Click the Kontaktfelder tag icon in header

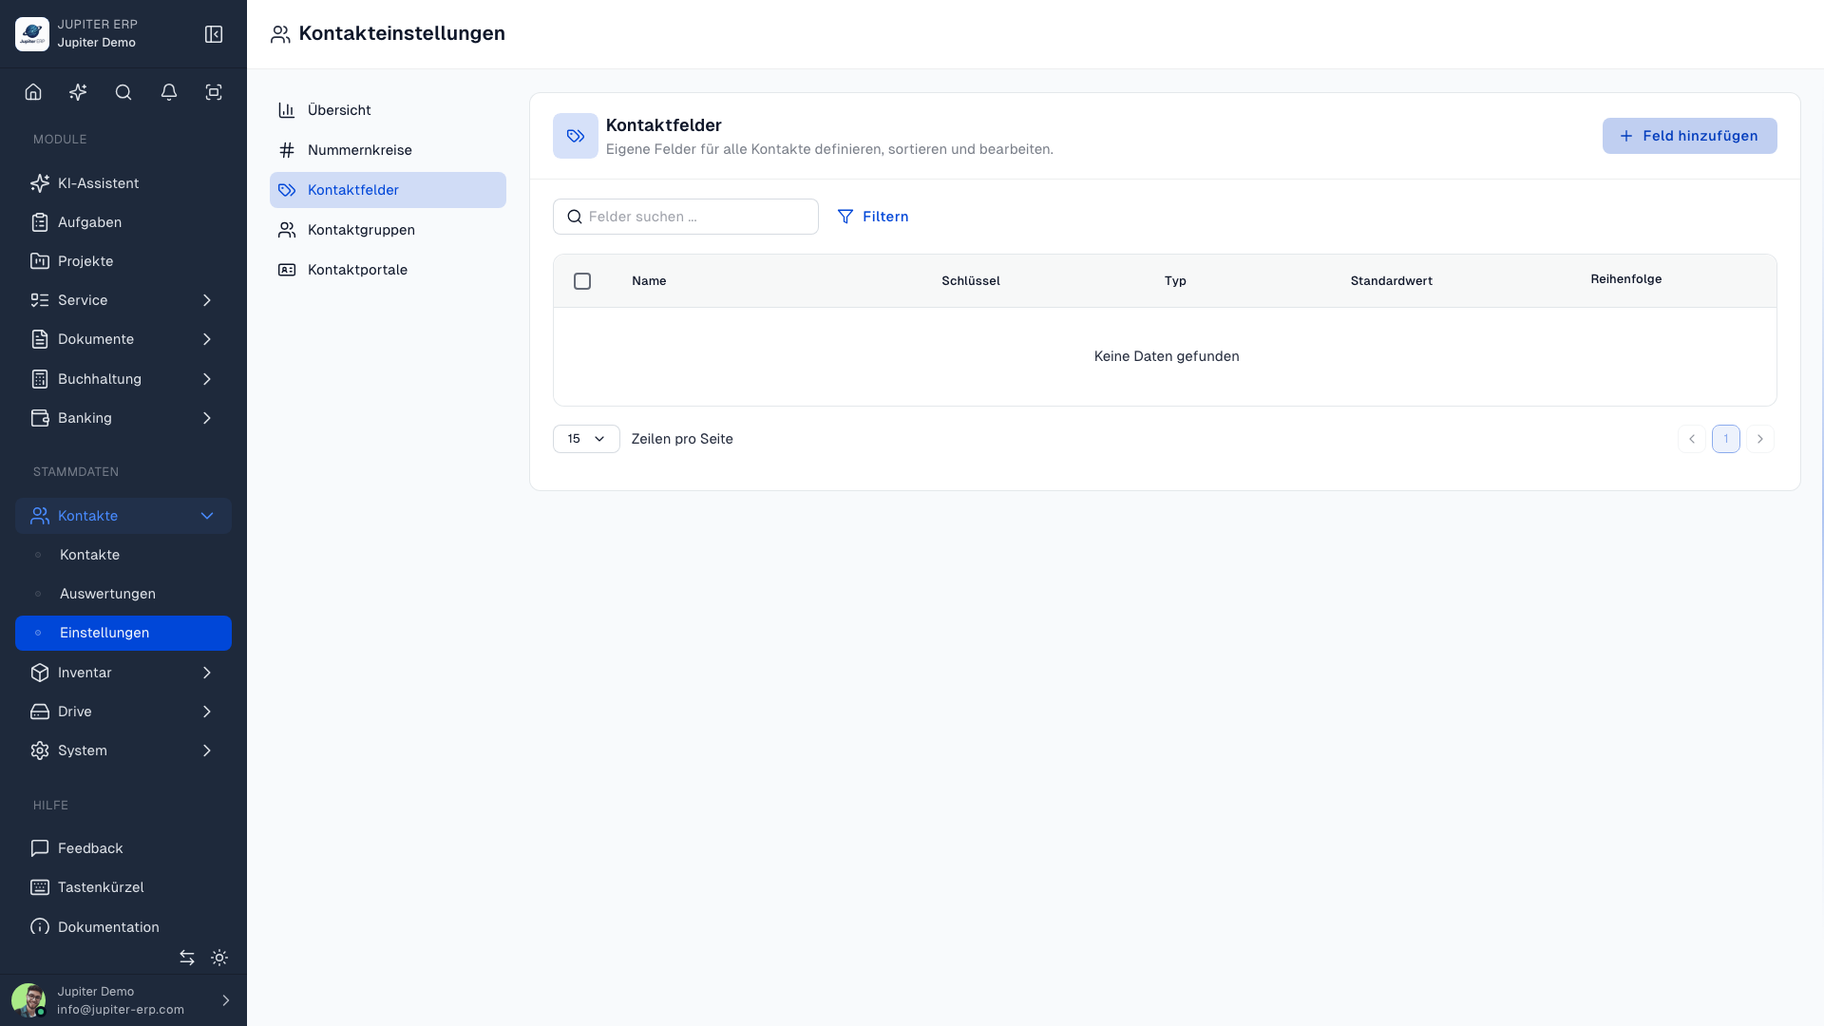click(576, 136)
